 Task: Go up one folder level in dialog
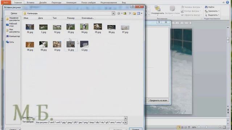coord(125,13)
